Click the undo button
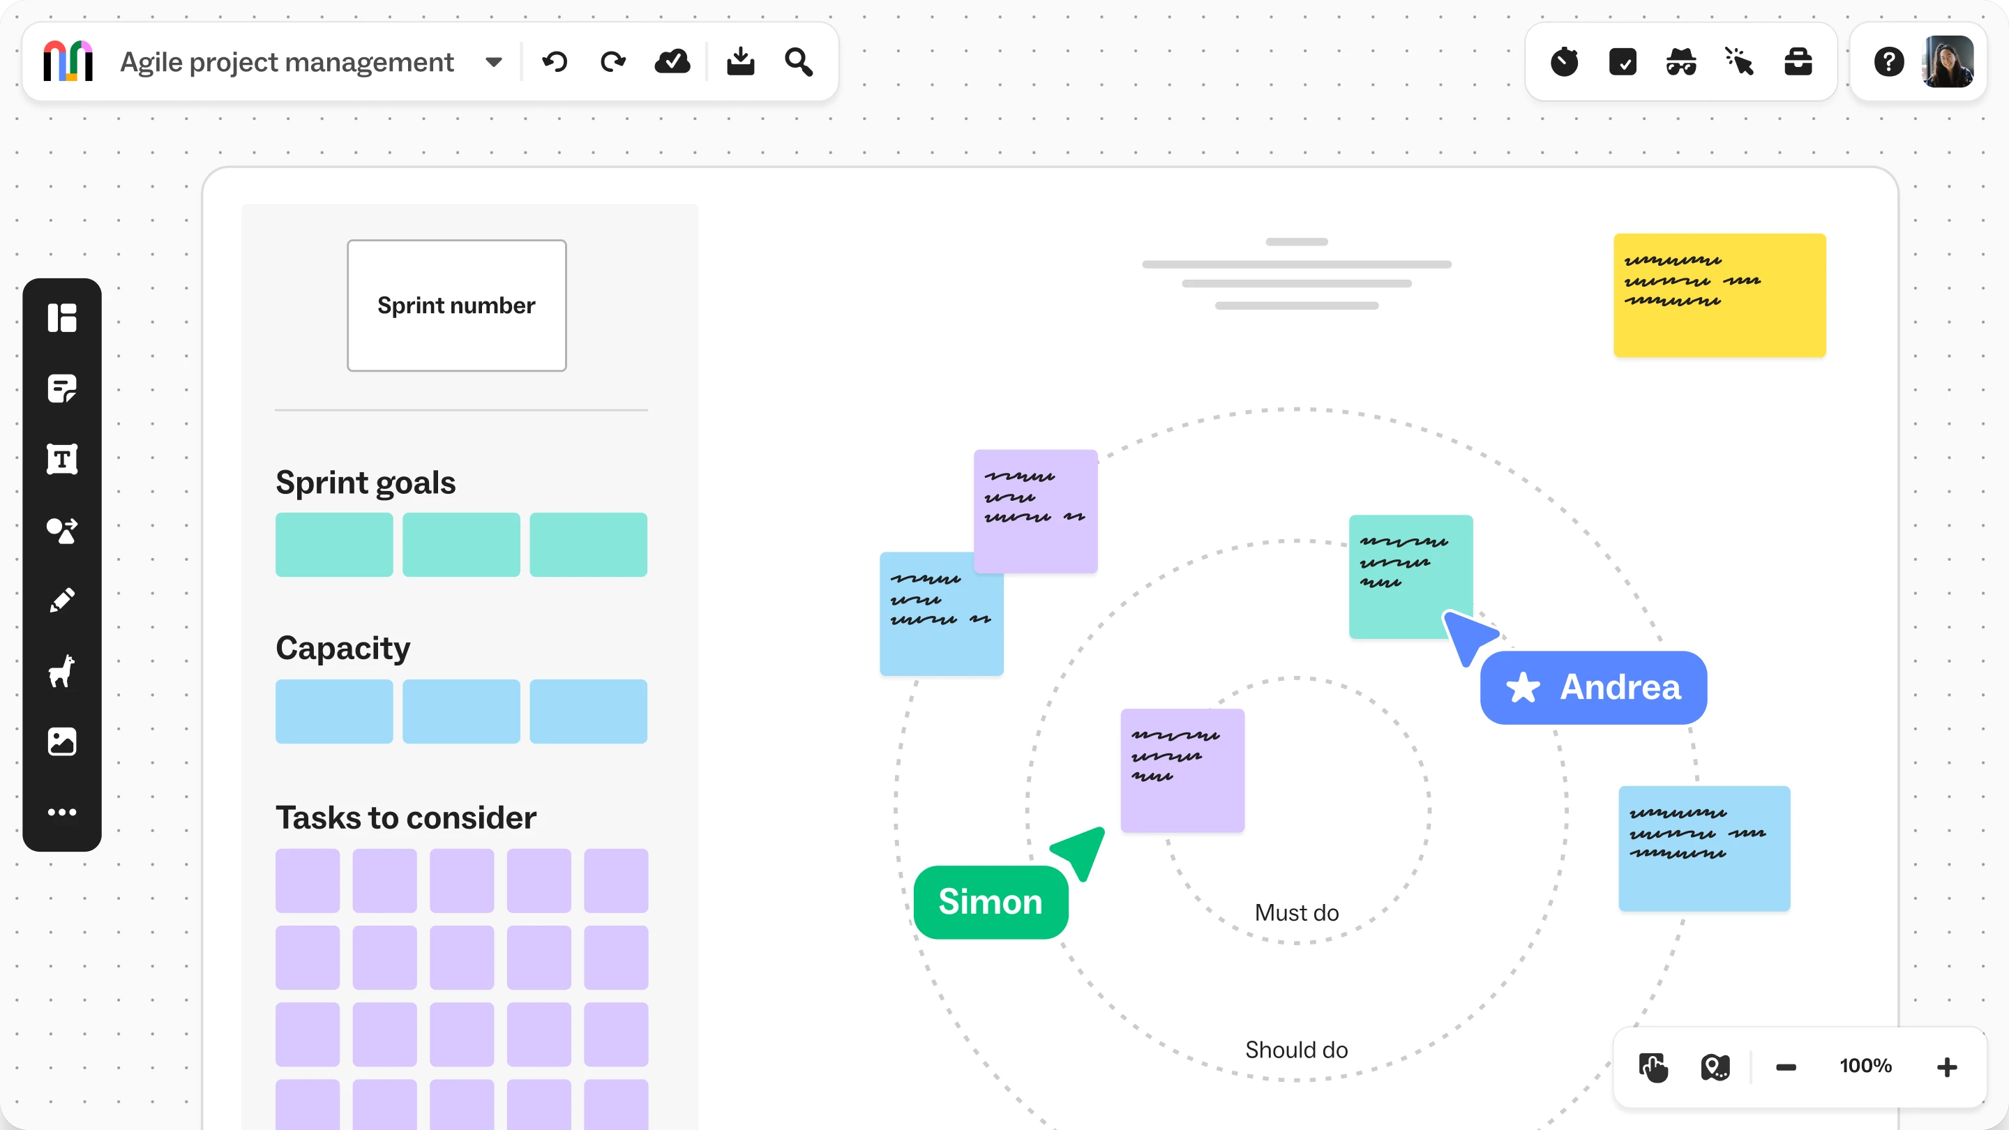Image resolution: width=2009 pixels, height=1130 pixels. pyautogui.click(x=555, y=61)
